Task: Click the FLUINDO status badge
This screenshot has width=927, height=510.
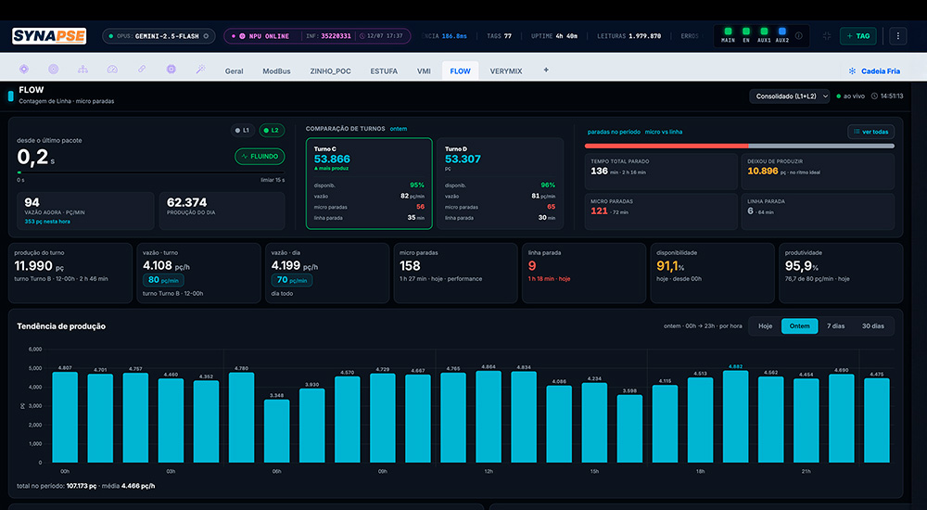Action: click(260, 156)
